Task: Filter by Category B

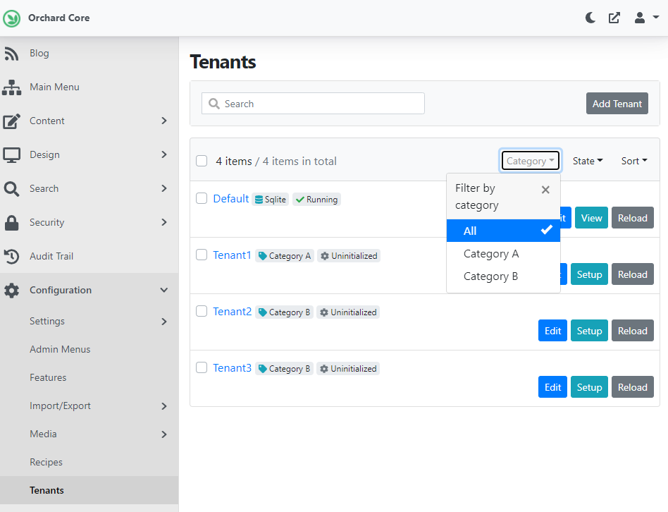Action: (x=503, y=276)
